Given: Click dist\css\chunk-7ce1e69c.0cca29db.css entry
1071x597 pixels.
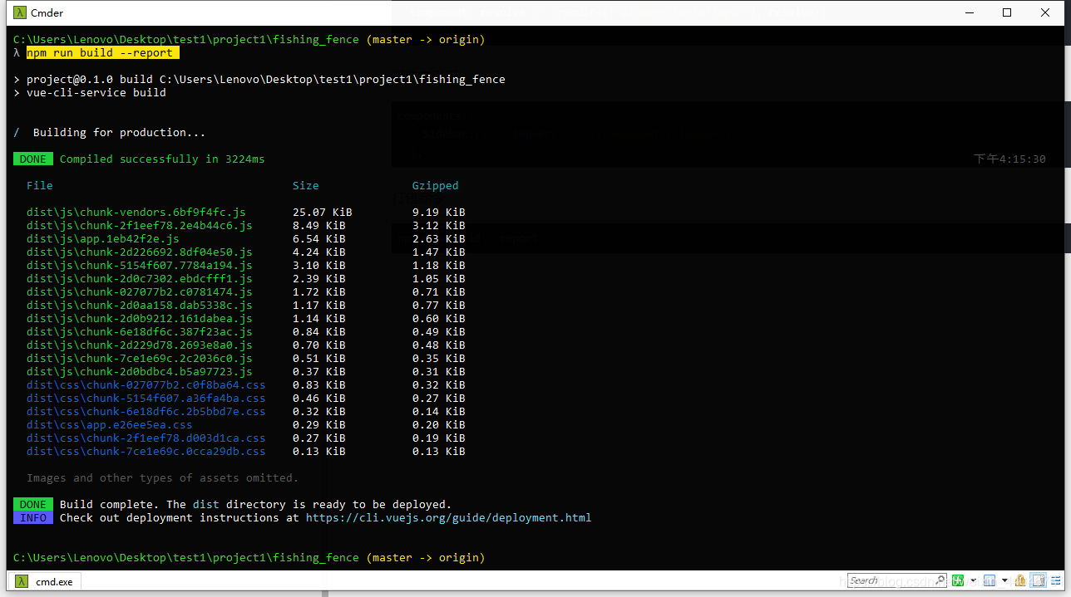Looking at the screenshot, I should point(146,452).
